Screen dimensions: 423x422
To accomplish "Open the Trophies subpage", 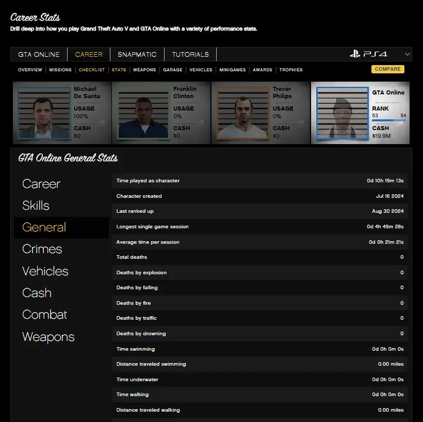I will (x=291, y=70).
